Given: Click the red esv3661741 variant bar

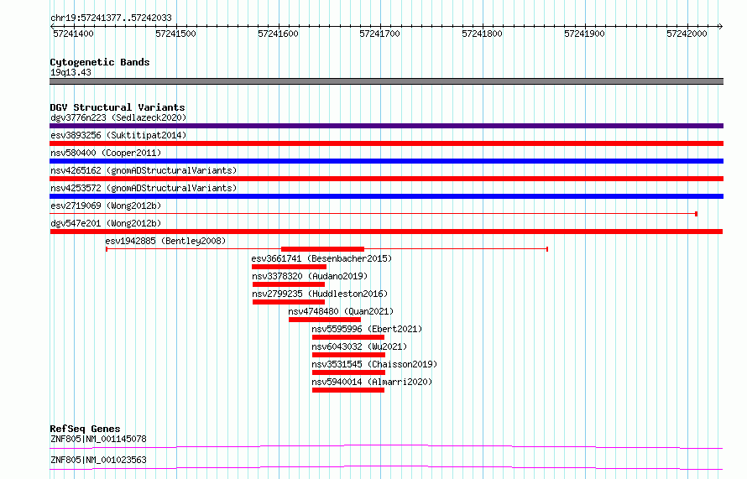Looking at the screenshot, I should pos(289,267).
